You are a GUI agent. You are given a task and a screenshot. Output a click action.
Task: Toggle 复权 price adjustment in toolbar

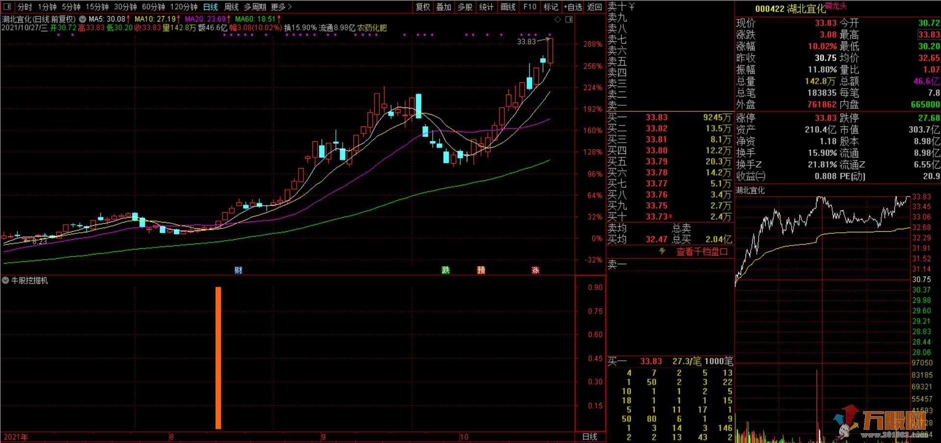(x=422, y=7)
